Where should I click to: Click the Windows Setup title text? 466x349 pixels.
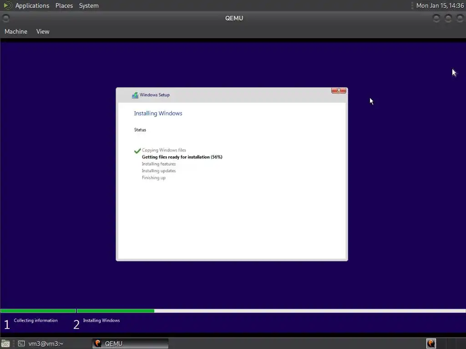pyautogui.click(x=155, y=95)
